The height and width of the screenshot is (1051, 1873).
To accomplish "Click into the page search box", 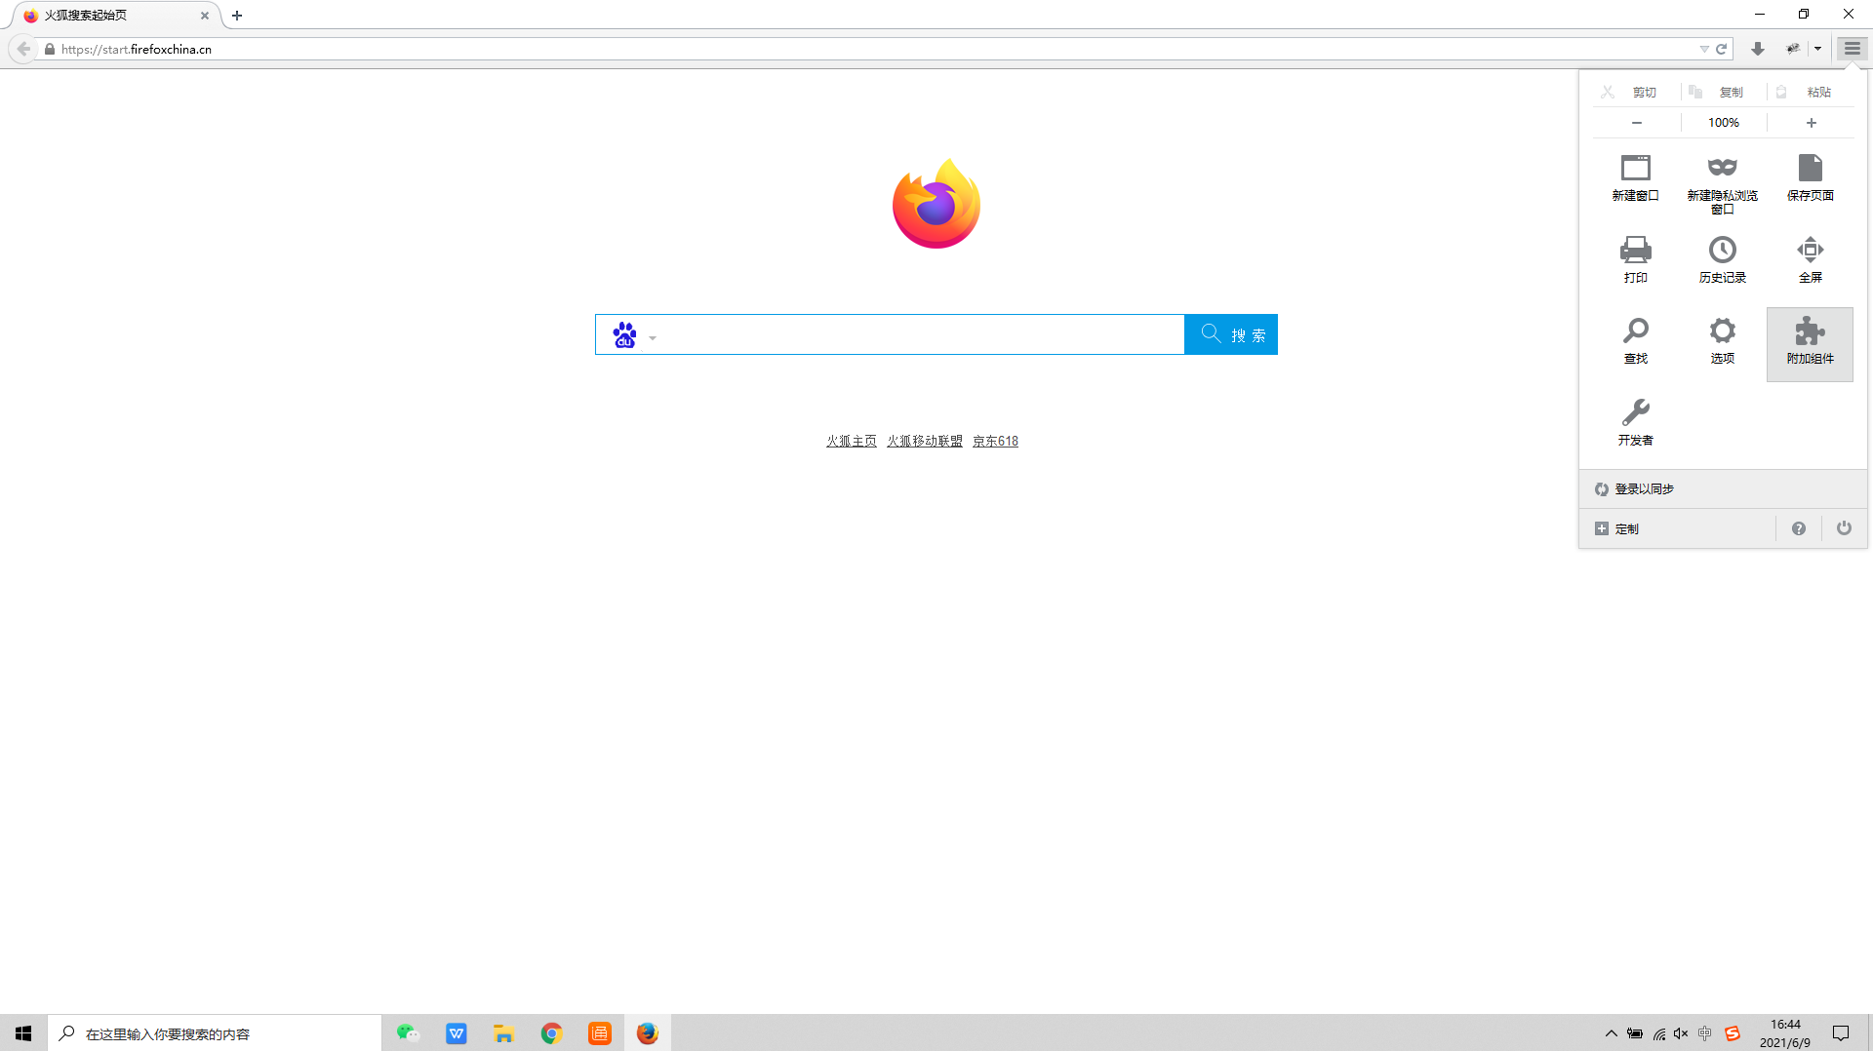I will (x=922, y=335).
